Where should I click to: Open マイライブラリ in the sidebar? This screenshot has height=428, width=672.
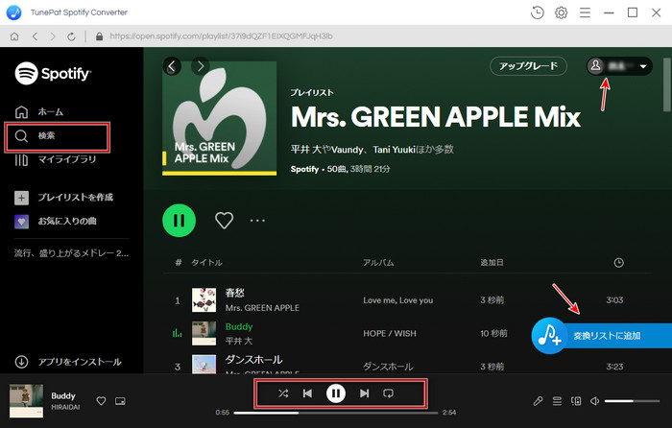(56, 160)
